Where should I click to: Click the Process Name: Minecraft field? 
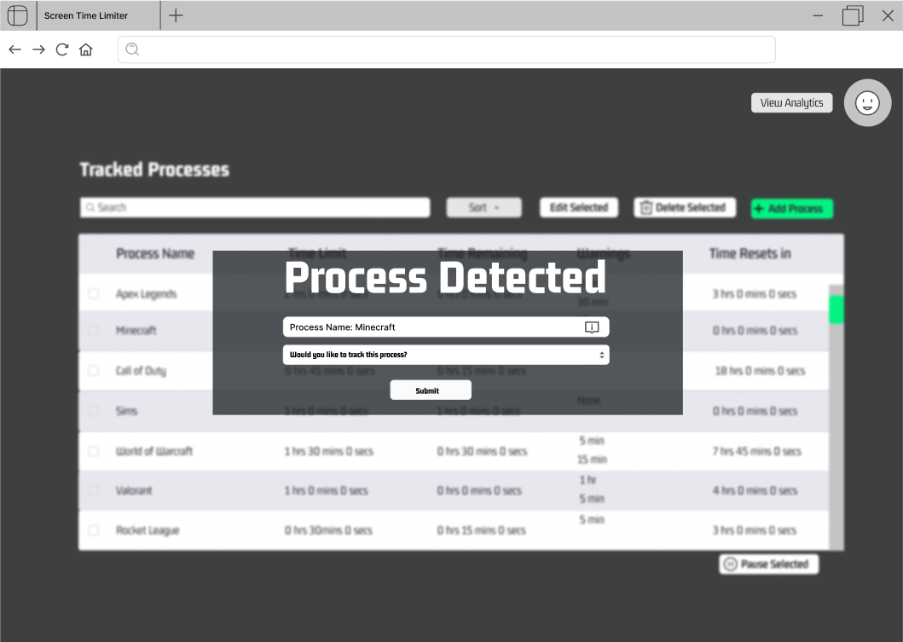point(446,327)
